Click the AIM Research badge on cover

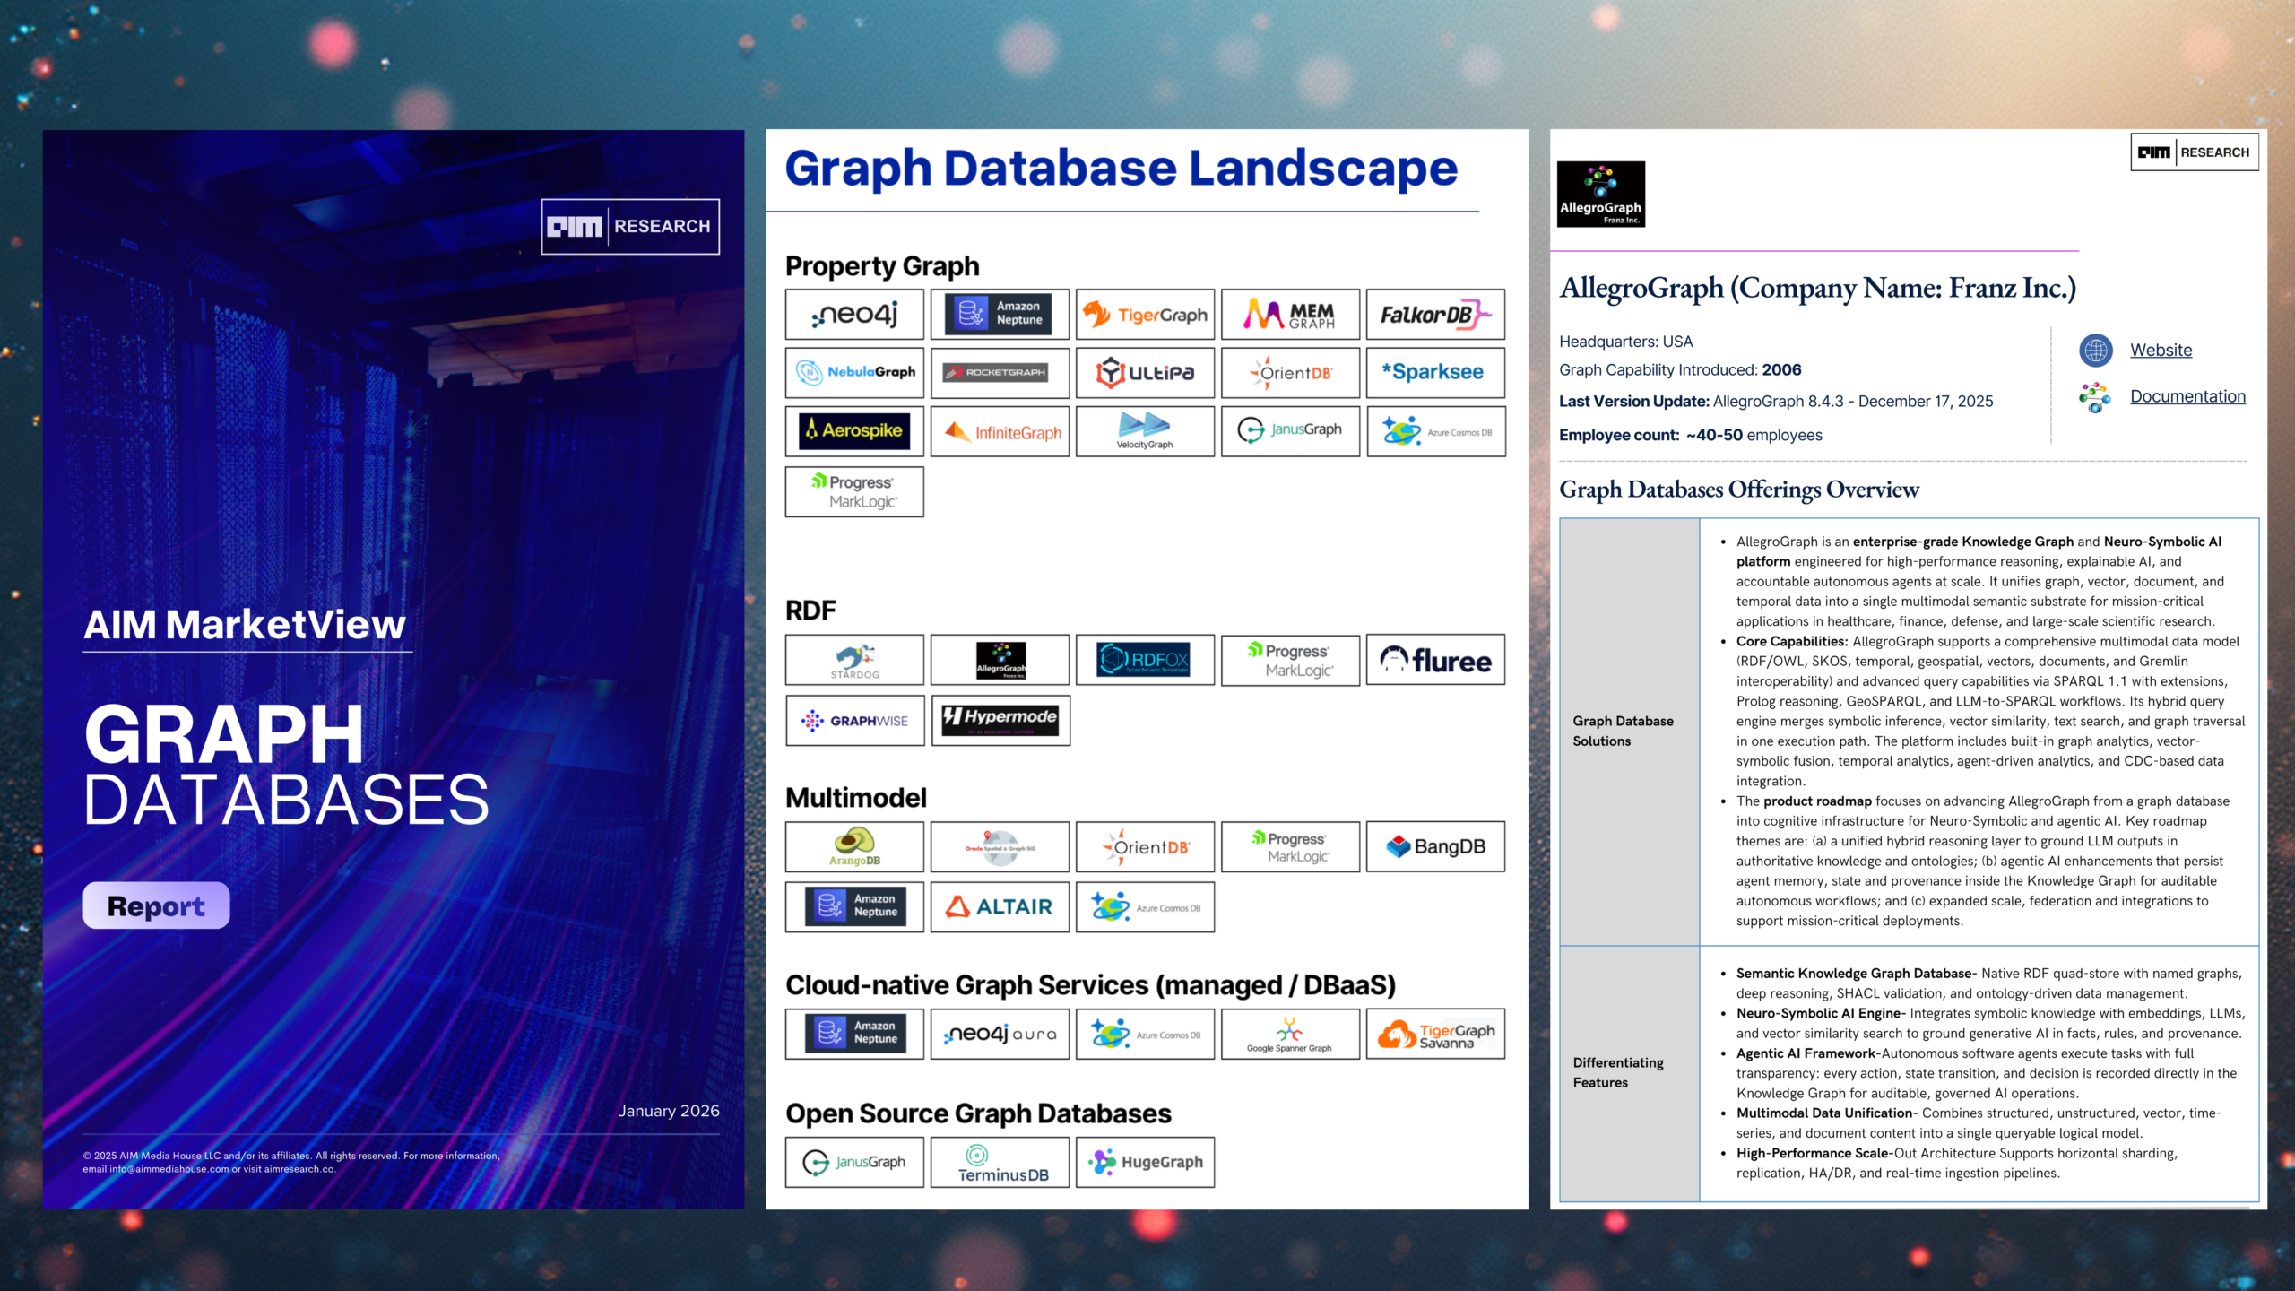[x=630, y=227]
